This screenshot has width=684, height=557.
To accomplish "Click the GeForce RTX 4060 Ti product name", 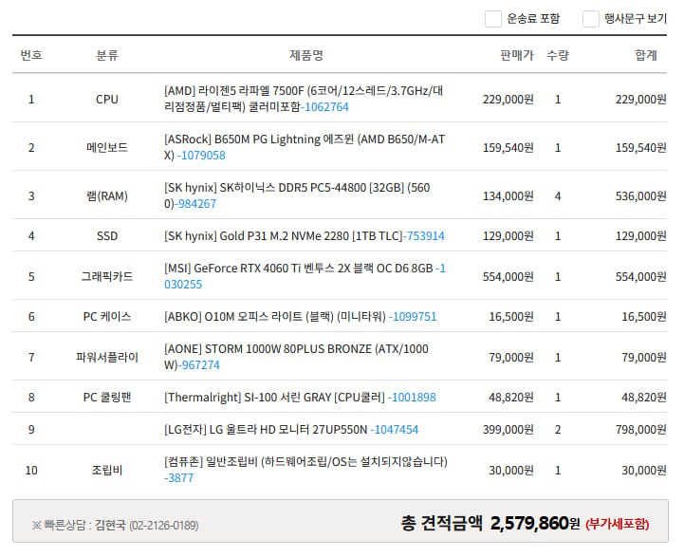I will tap(299, 269).
